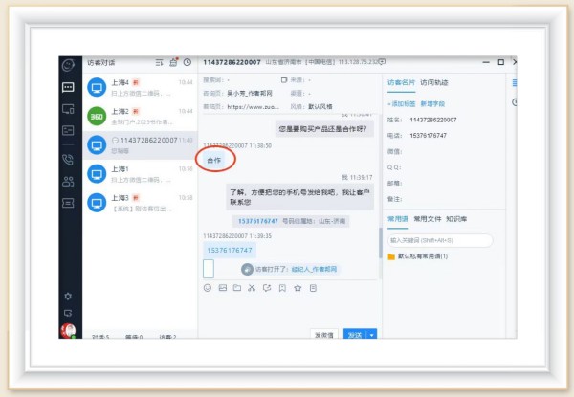
Task: Open the send button dropdown arrow
Action: point(372,334)
